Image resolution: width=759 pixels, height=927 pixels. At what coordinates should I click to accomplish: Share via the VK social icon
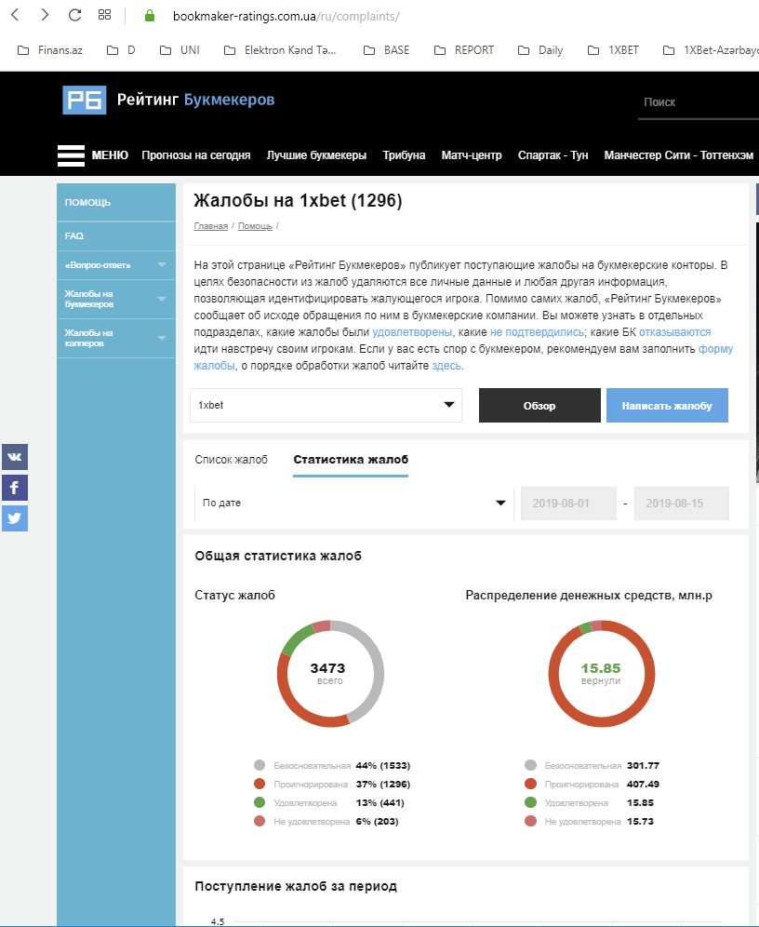point(15,457)
